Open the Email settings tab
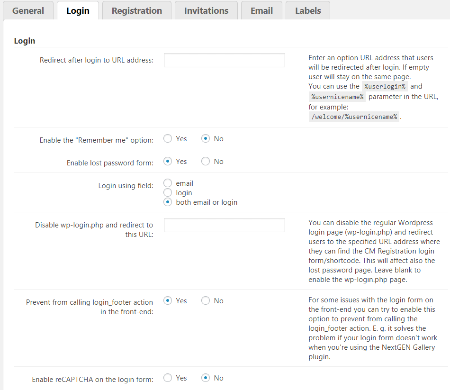The width and height of the screenshot is (450, 390). 261,10
